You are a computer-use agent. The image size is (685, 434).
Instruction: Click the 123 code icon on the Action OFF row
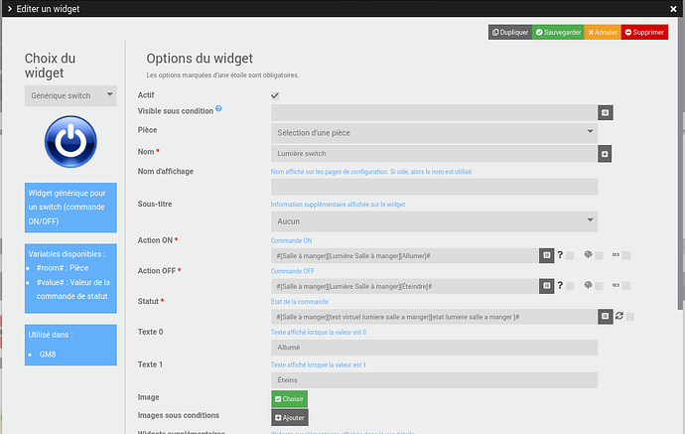click(x=616, y=285)
